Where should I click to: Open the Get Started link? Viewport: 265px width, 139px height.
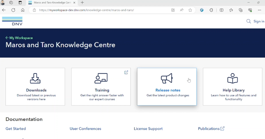pyautogui.click(x=16, y=129)
